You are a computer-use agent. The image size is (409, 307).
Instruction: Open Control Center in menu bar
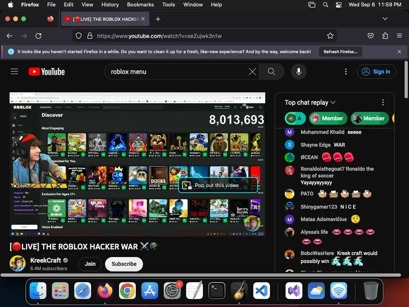coord(339,4)
